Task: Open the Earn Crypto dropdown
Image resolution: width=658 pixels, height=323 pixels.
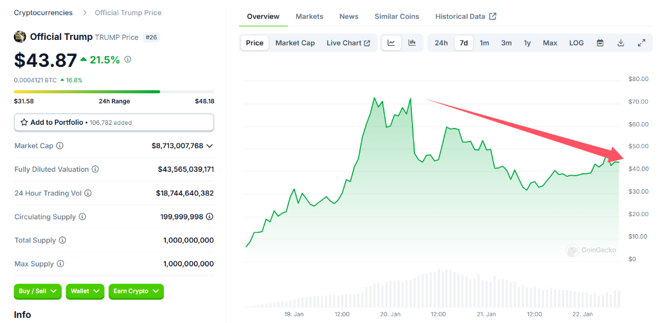Action: point(136,291)
